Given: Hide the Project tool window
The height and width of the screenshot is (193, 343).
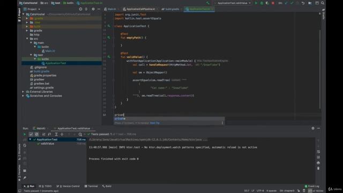Looking at the screenshot, I should point(99,9).
